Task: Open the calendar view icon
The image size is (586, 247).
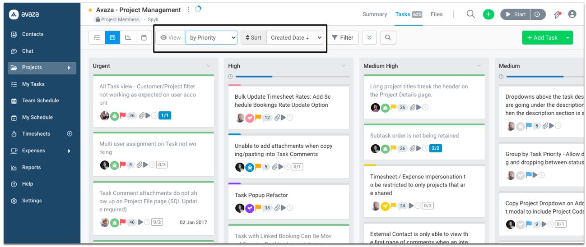Action: pyautogui.click(x=144, y=38)
